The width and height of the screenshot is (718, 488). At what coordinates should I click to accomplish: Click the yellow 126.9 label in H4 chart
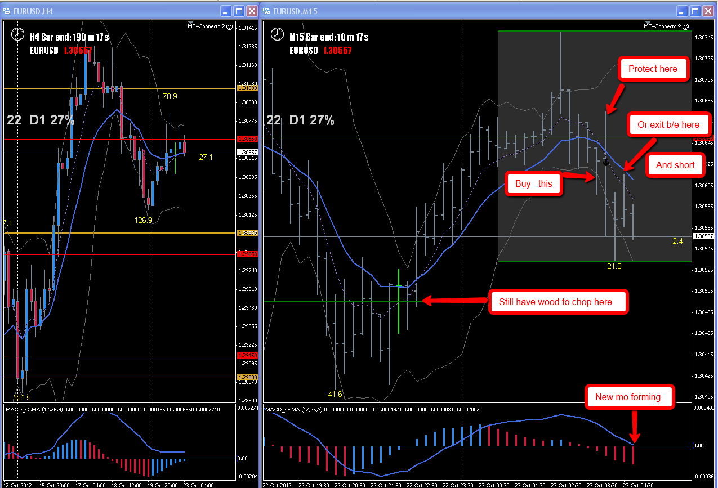pos(144,220)
